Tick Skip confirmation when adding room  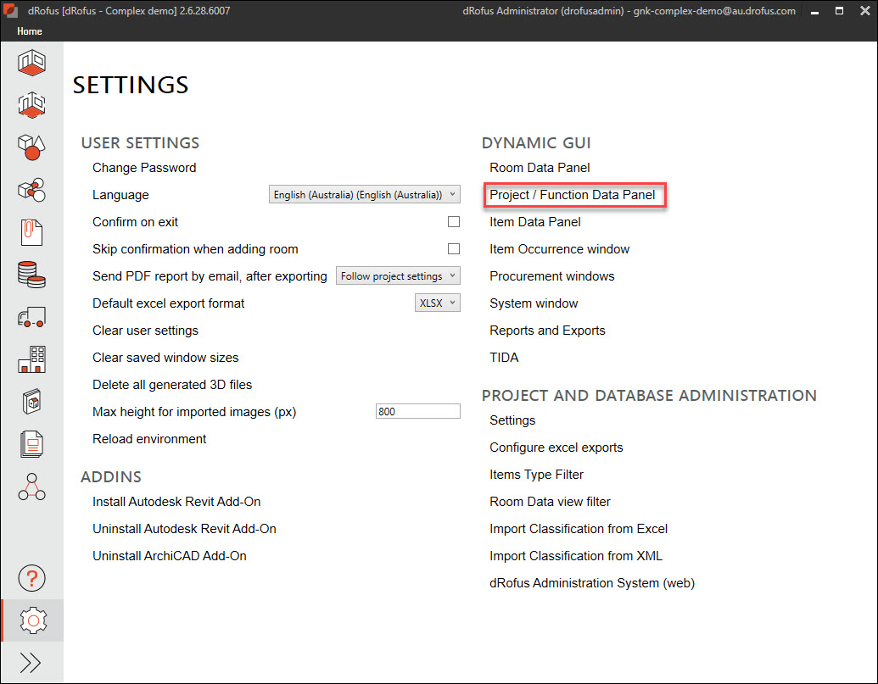tap(454, 249)
